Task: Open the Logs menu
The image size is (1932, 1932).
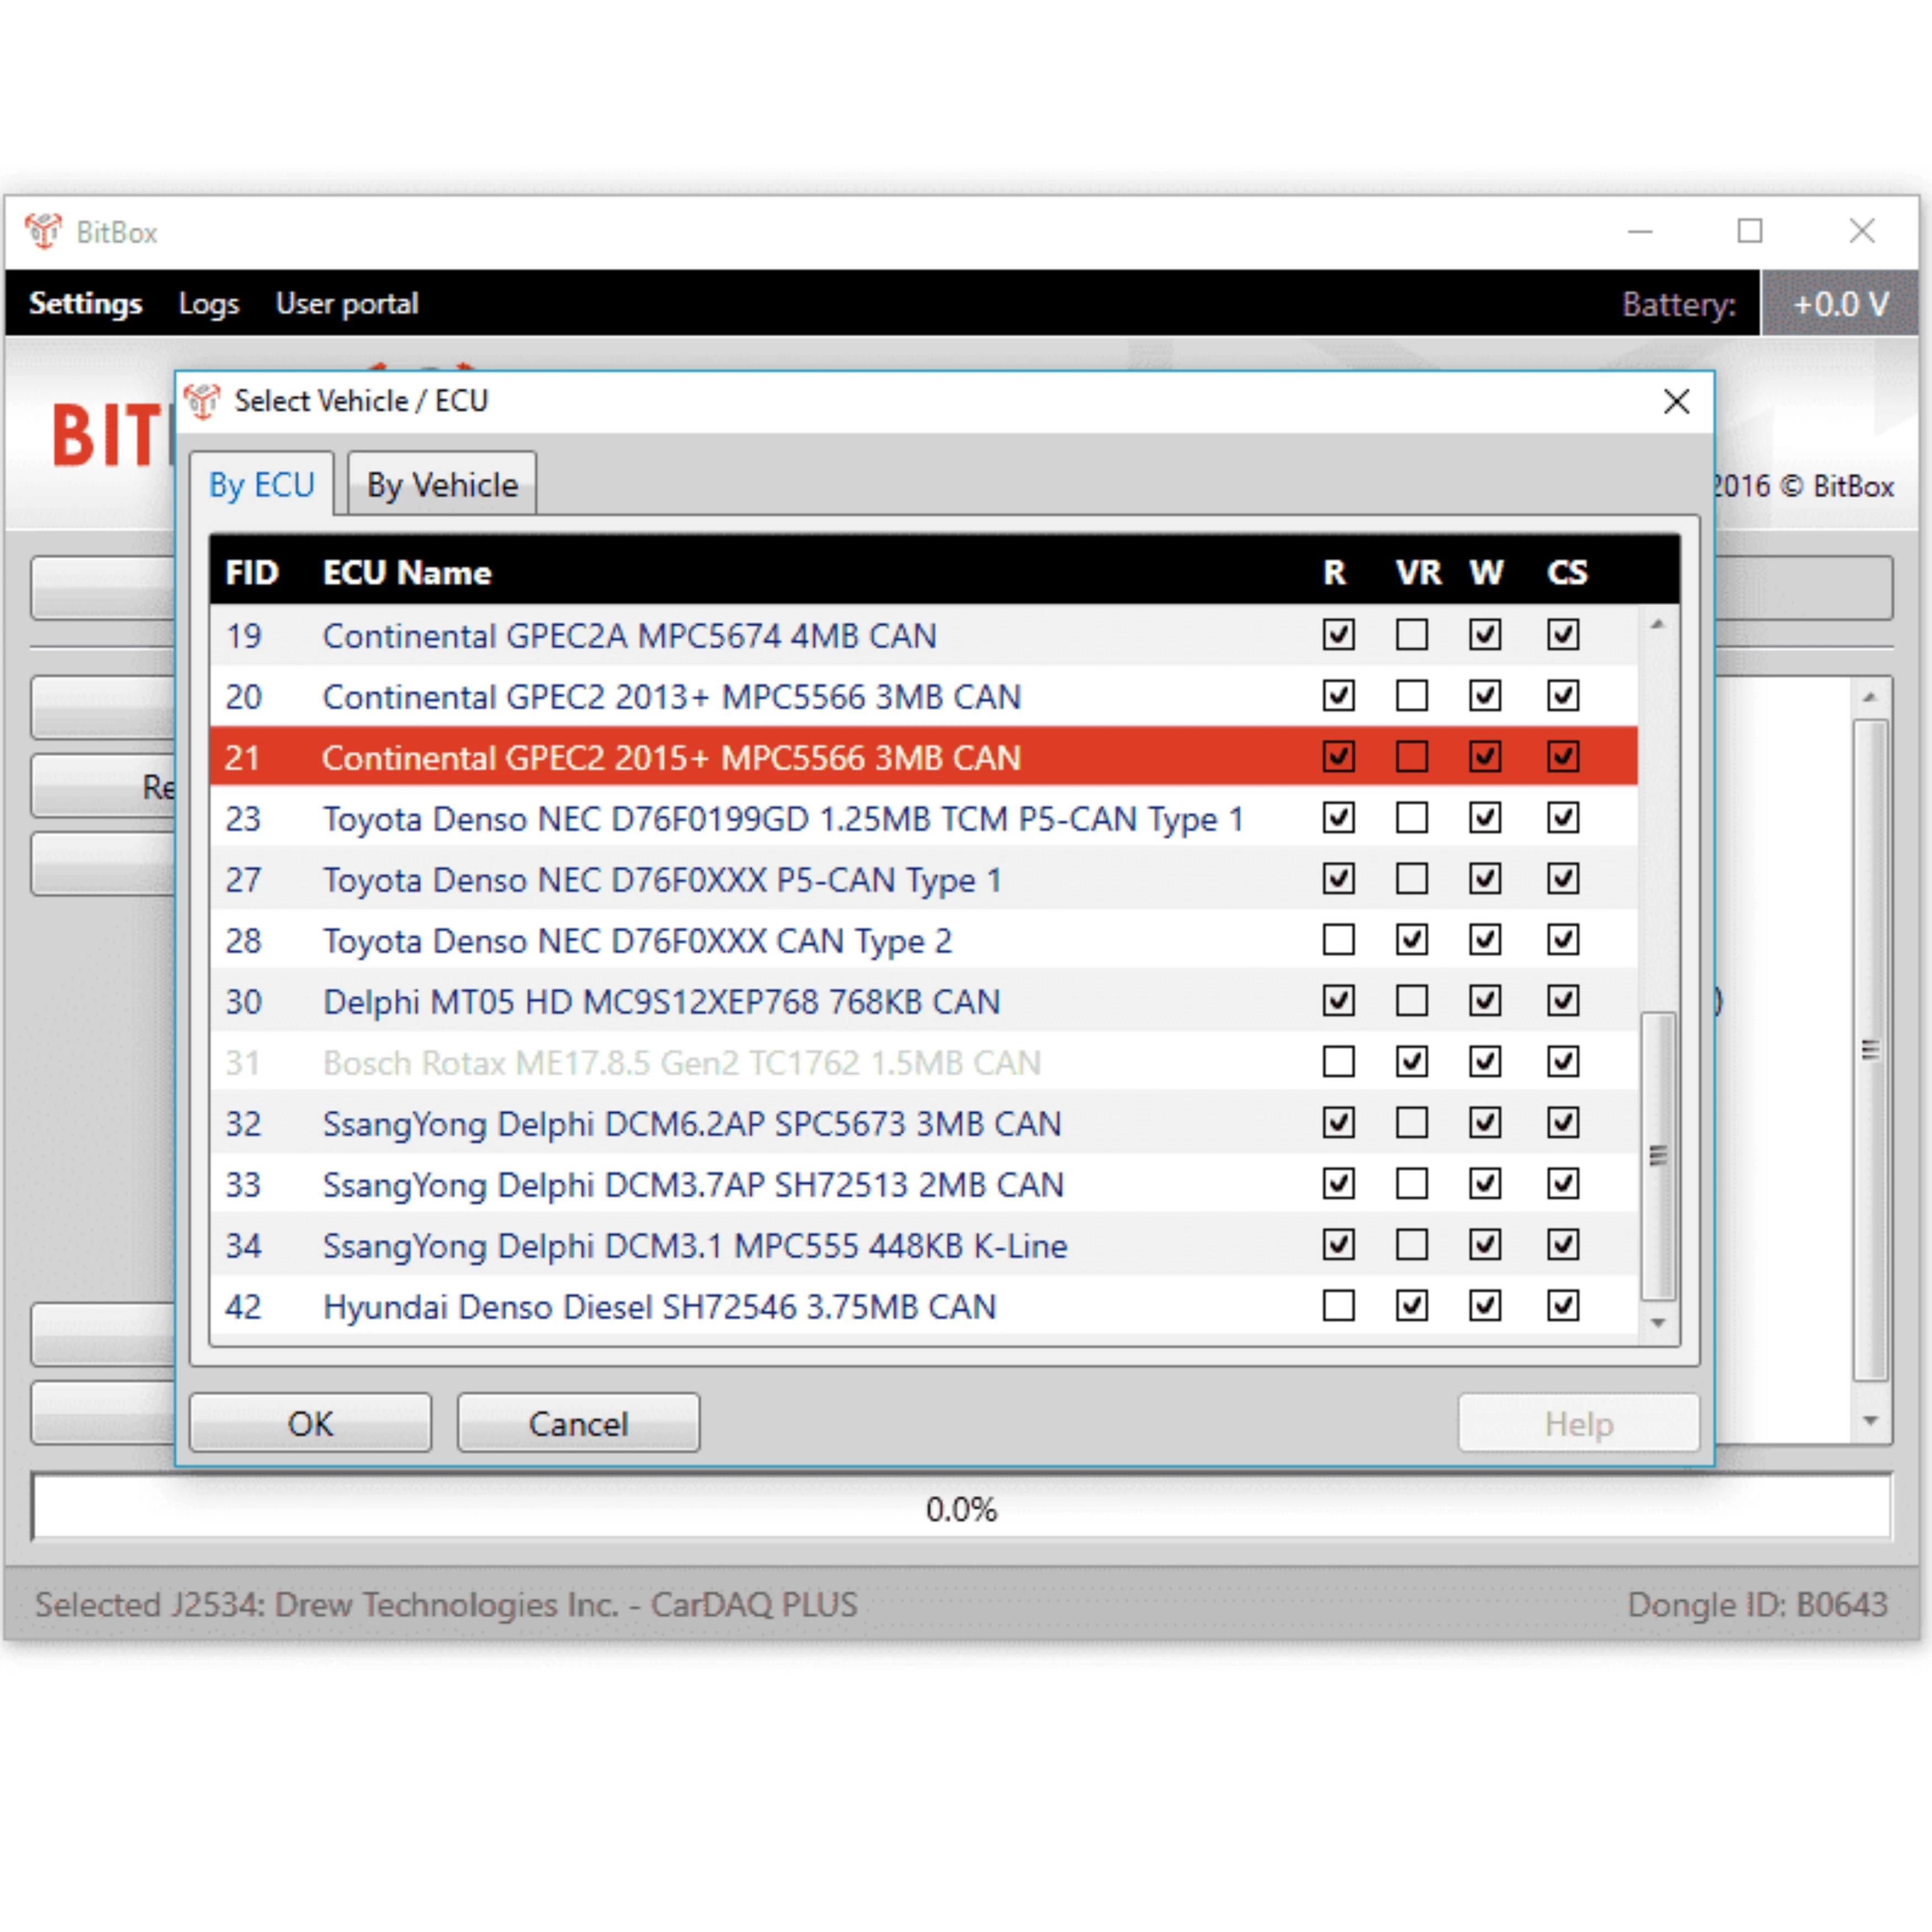Action: (x=209, y=303)
